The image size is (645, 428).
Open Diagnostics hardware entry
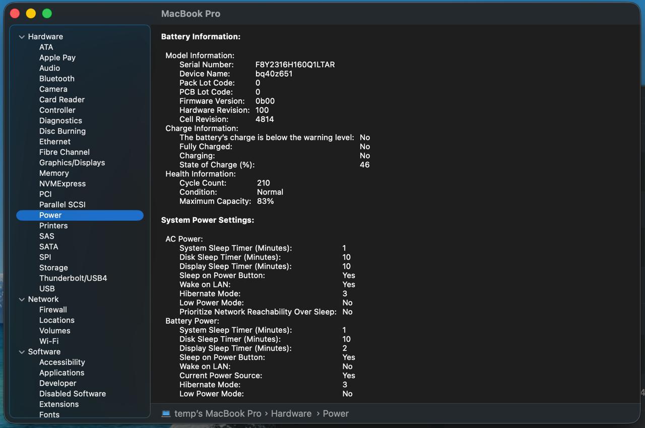[x=60, y=120]
